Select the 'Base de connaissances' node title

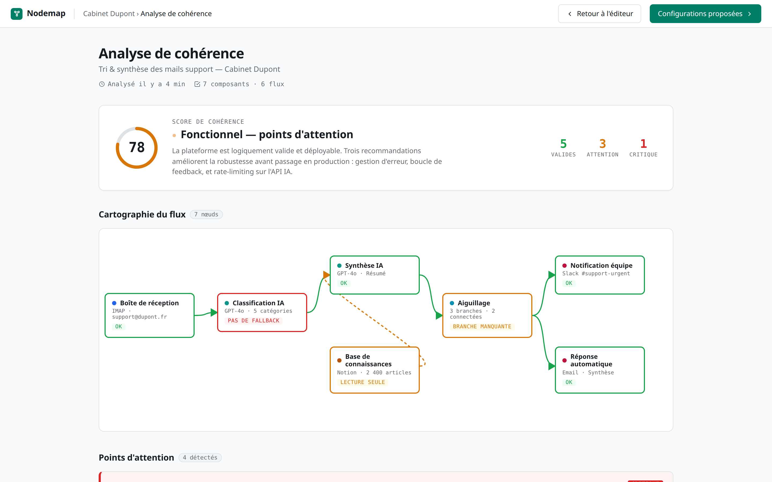coord(369,360)
